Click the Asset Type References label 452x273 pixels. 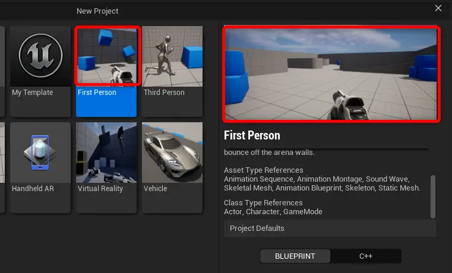(x=264, y=170)
